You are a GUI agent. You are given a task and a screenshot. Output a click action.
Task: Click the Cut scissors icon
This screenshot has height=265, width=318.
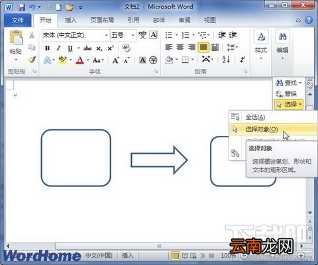(32, 35)
